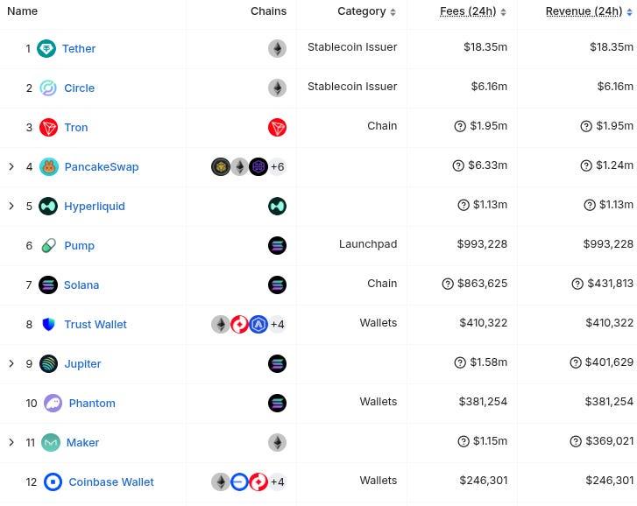Show the +6 additional chains for PancakeSwap
Image resolution: width=637 pixels, height=506 pixels.
point(277,167)
